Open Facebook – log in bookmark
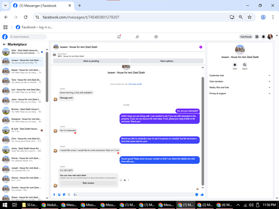Screen dimensions: 279x209 pos(34,27)
